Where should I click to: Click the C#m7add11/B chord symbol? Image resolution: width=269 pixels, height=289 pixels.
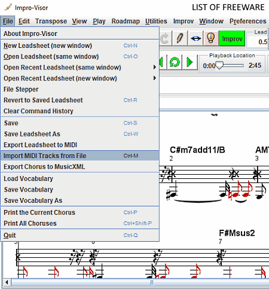coord(197,150)
